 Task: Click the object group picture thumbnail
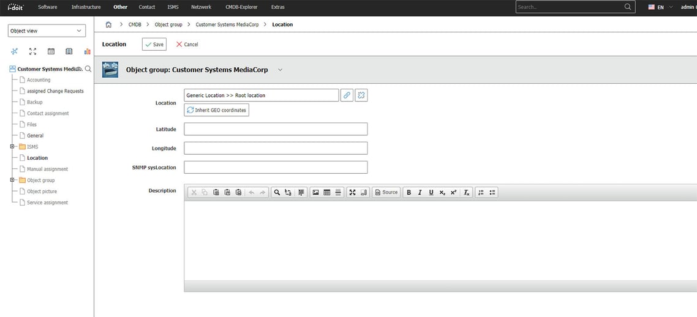coord(110,70)
